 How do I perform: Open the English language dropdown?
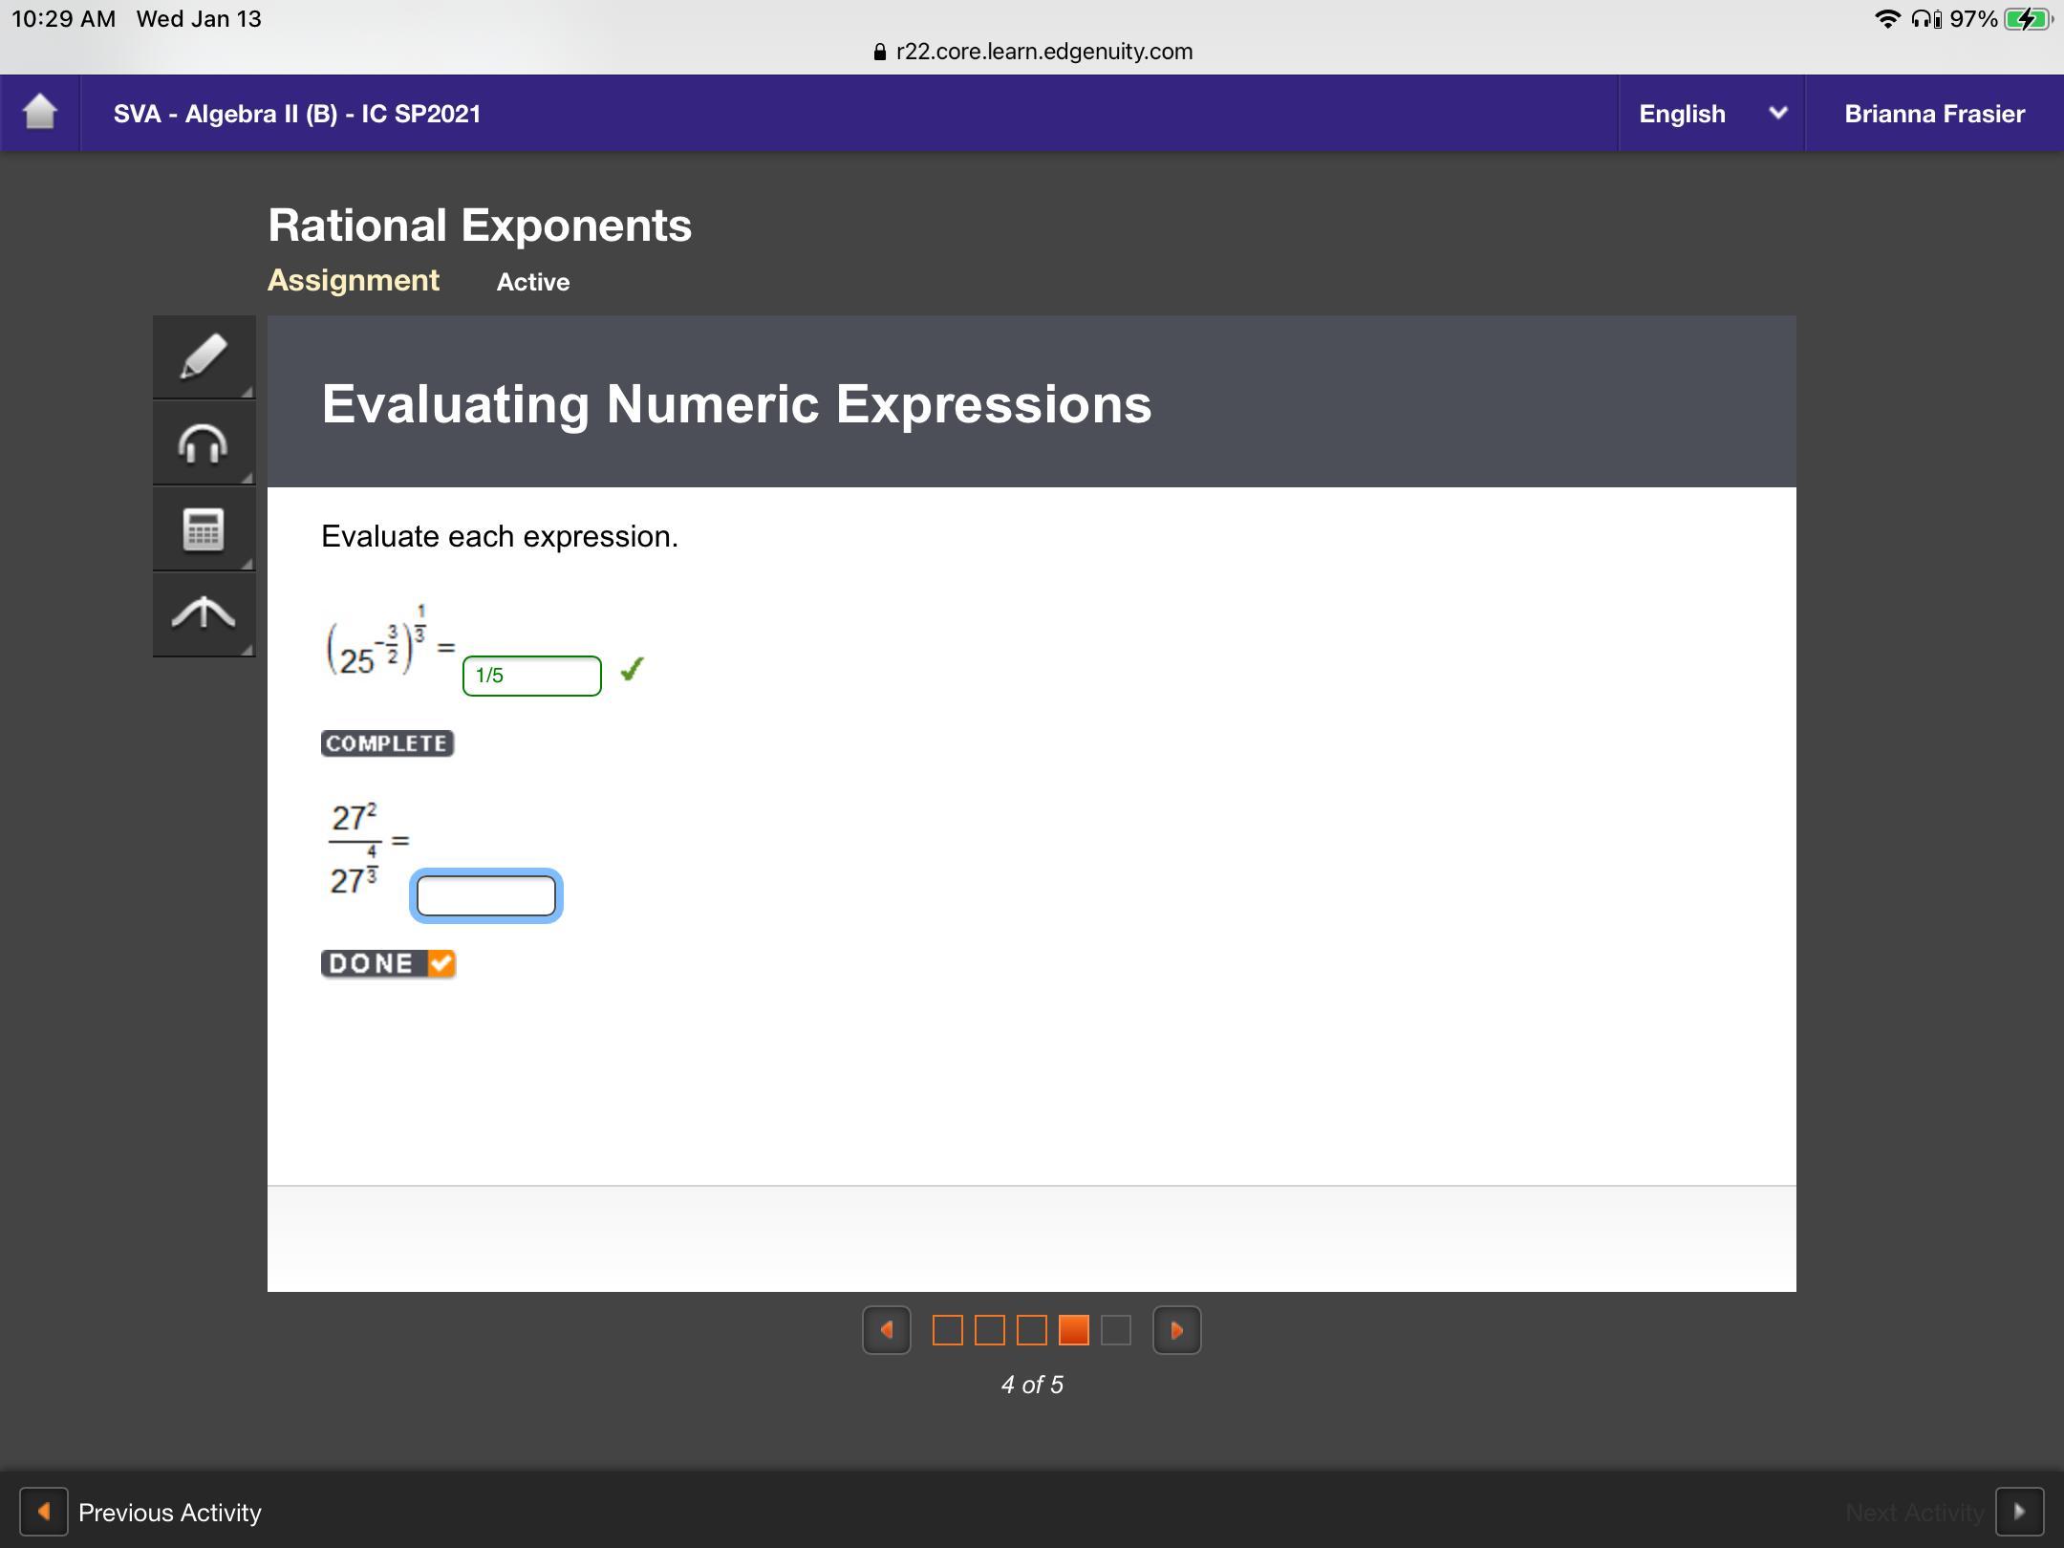click(1682, 114)
